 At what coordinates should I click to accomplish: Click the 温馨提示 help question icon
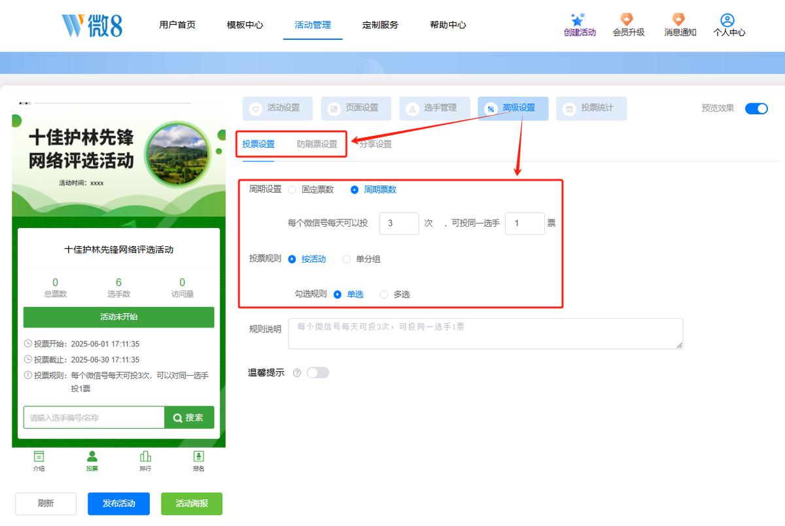point(297,373)
